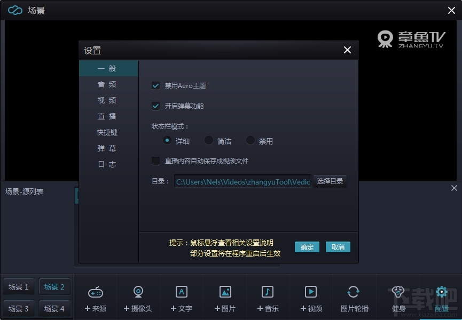Uncheck 开启弹幕功能 option
Screen dimensions: 462x320
pos(156,106)
